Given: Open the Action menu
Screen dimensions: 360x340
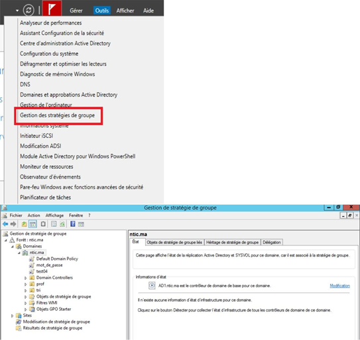Looking at the screenshot, I should pyautogui.click(x=34, y=216).
